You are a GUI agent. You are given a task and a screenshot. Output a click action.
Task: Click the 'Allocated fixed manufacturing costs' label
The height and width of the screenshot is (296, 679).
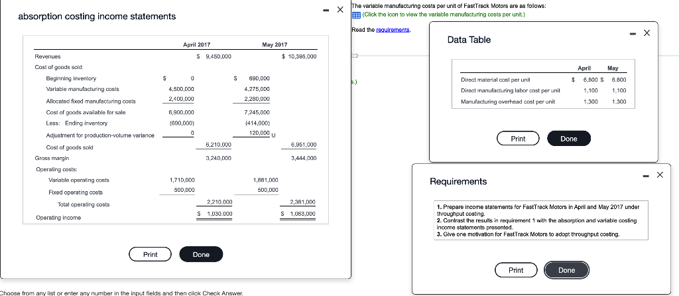click(x=90, y=102)
